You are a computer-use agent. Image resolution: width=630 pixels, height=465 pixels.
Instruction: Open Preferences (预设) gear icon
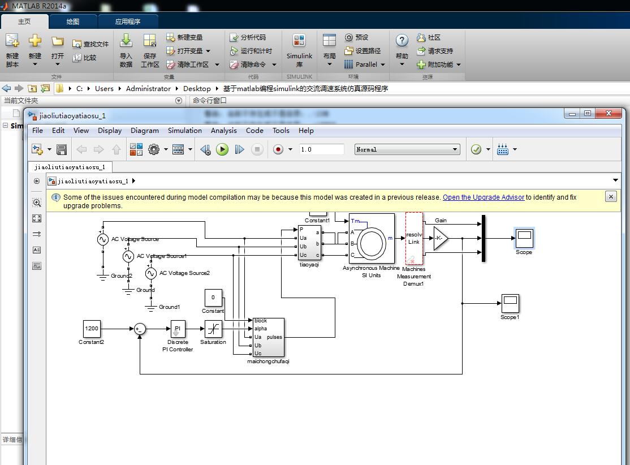[x=349, y=37]
